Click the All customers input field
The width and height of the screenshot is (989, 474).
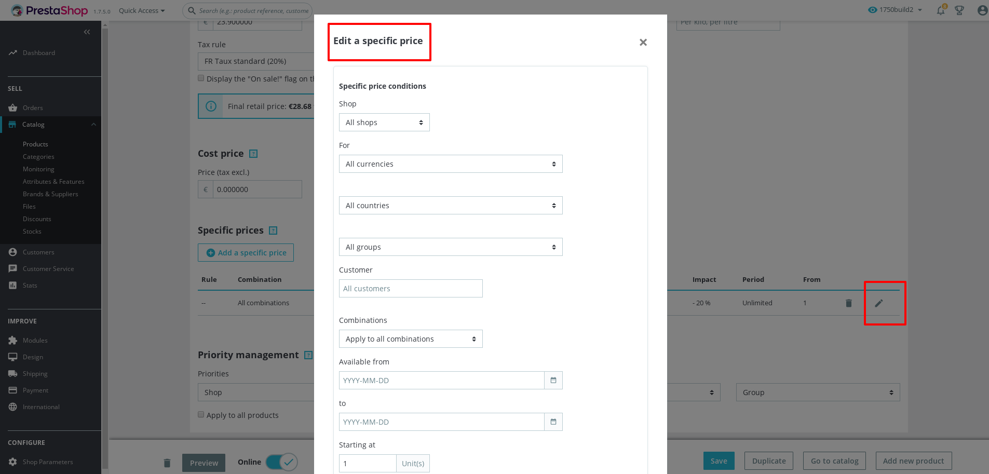410,288
